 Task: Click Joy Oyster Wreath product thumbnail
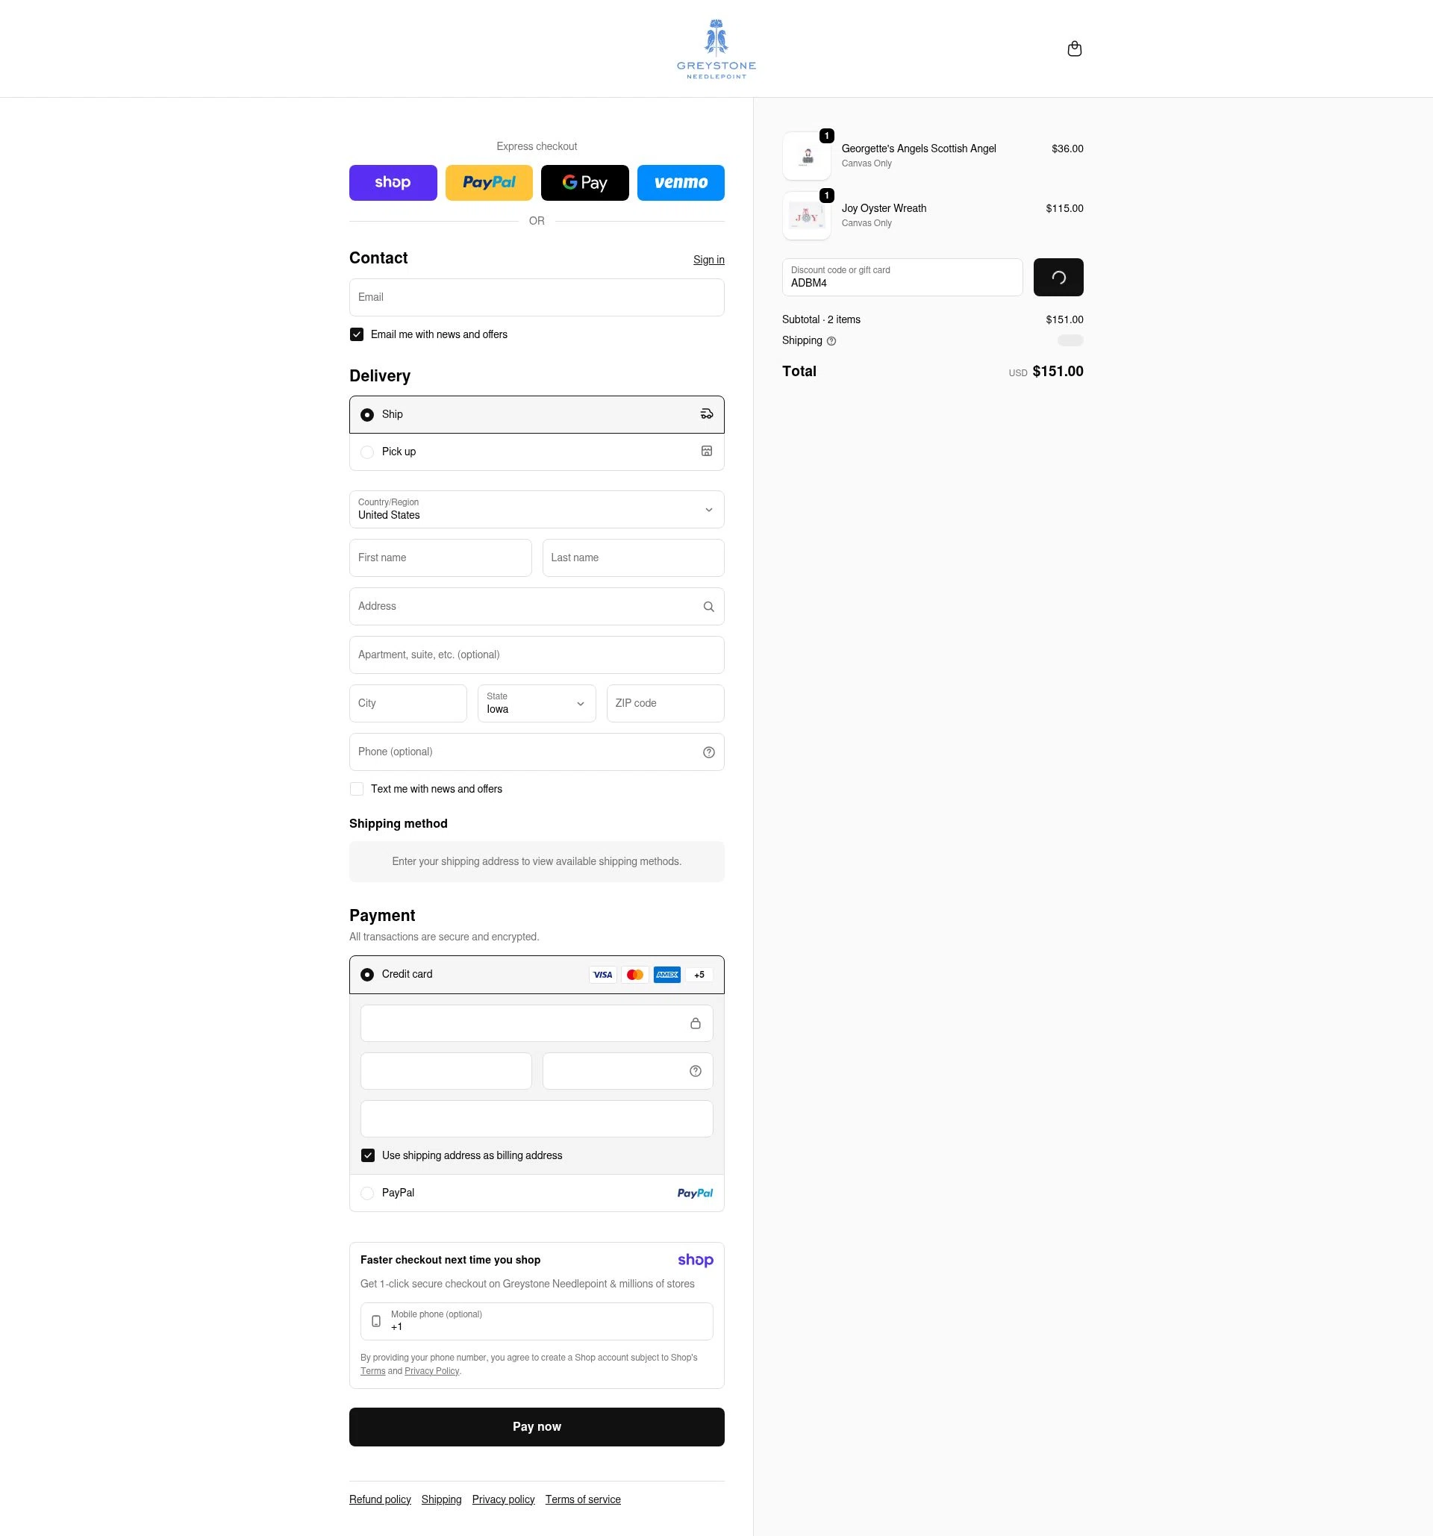(807, 216)
